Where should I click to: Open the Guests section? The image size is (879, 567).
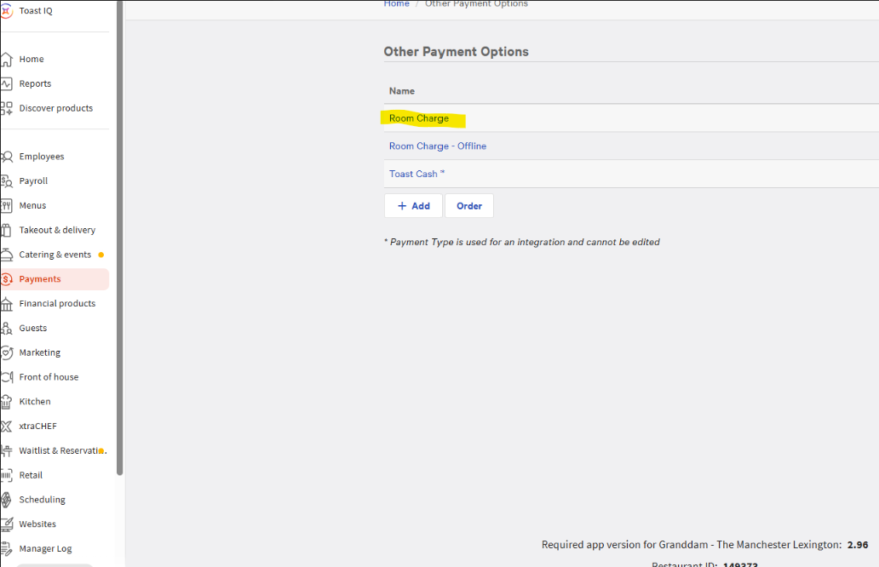click(33, 329)
